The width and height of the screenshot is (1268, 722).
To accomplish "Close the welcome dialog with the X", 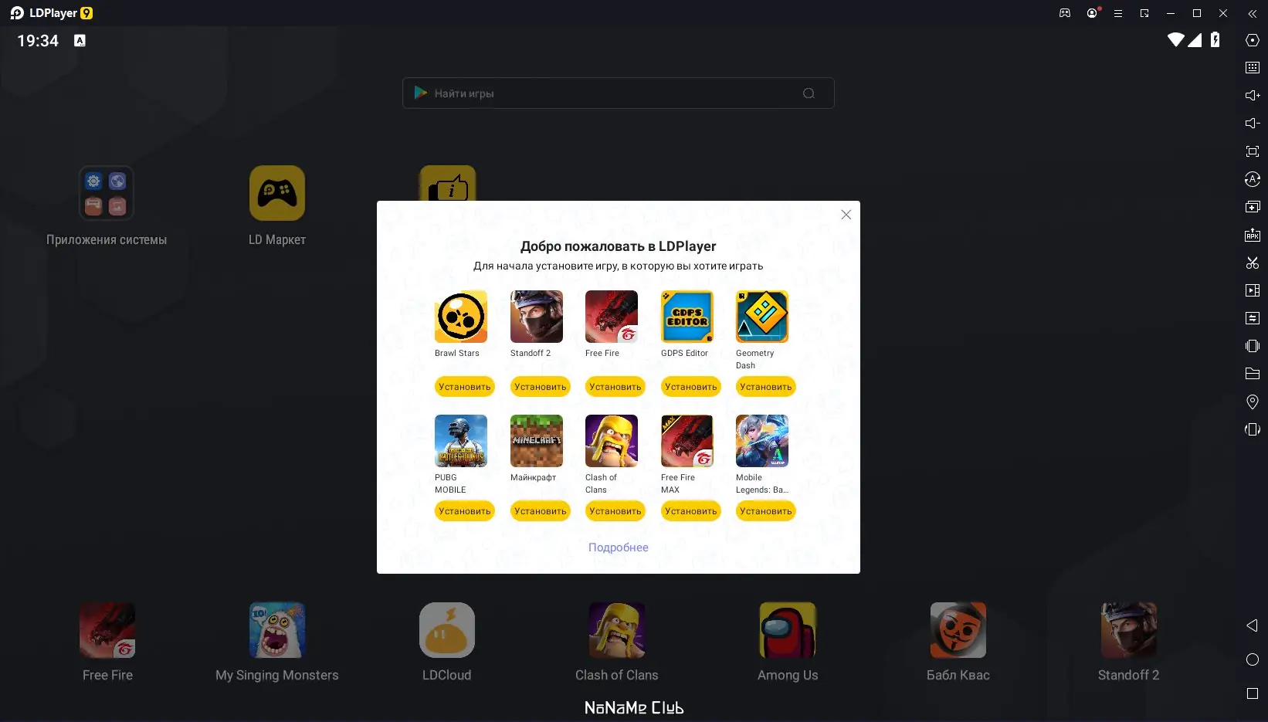I will click(x=846, y=215).
